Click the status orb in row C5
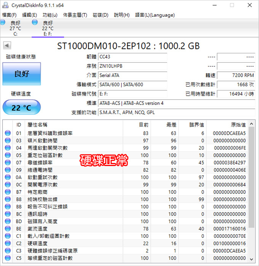259x266 pixels. tap(8, 258)
